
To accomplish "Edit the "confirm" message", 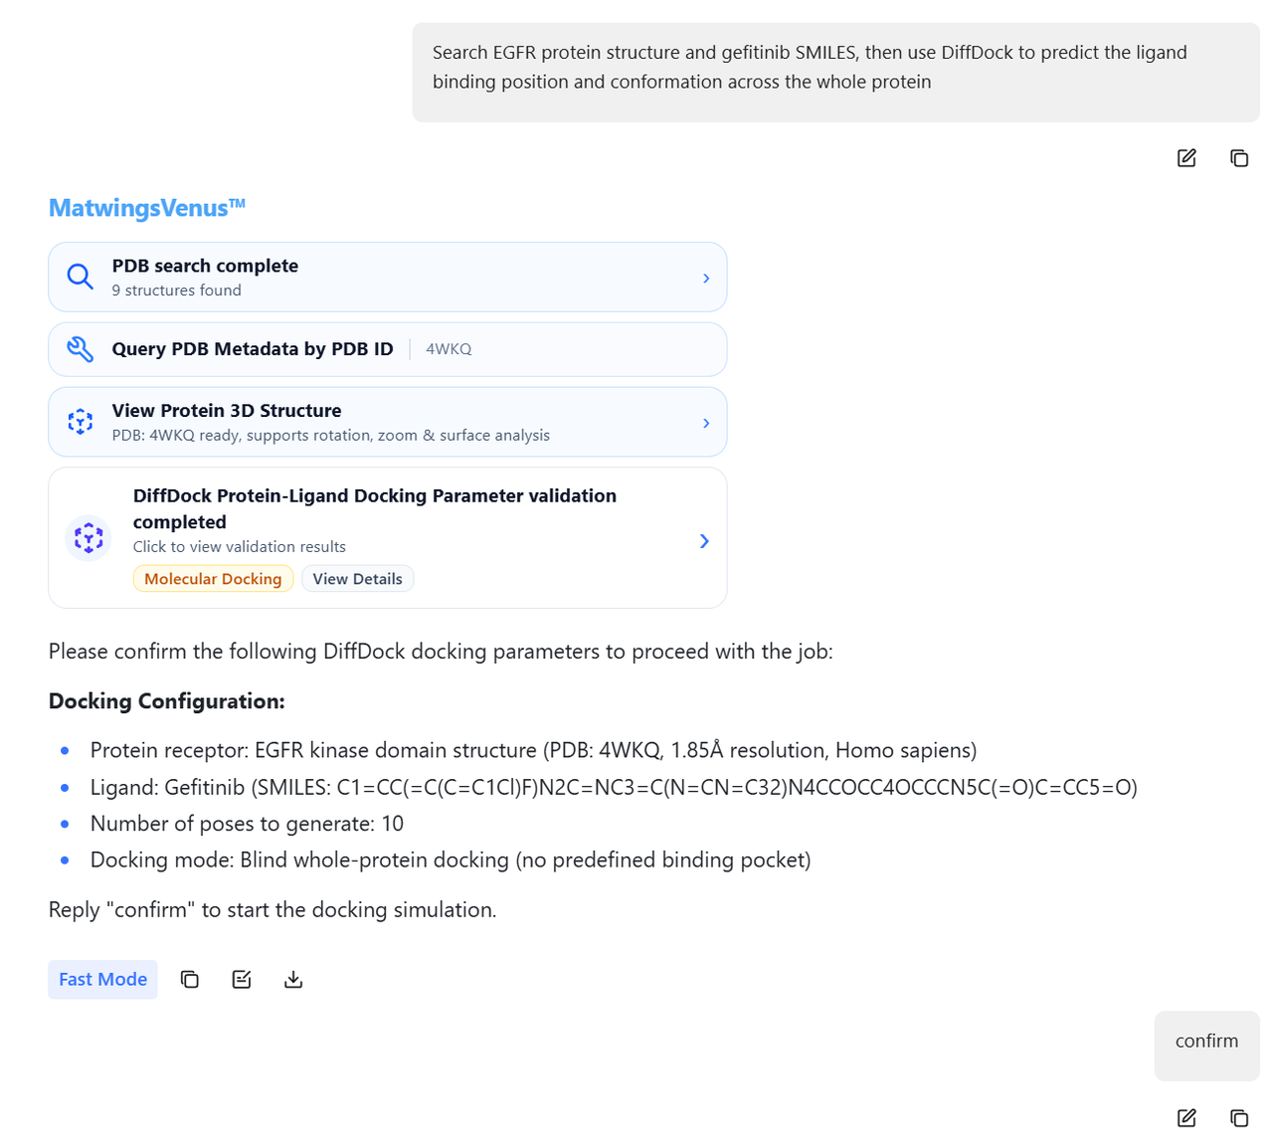I will [1186, 1118].
